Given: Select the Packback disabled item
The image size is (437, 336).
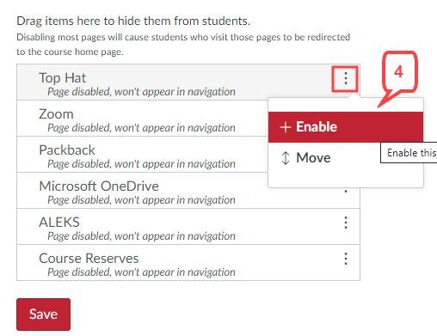Looking at the screenshot, I should coord(142,155).
